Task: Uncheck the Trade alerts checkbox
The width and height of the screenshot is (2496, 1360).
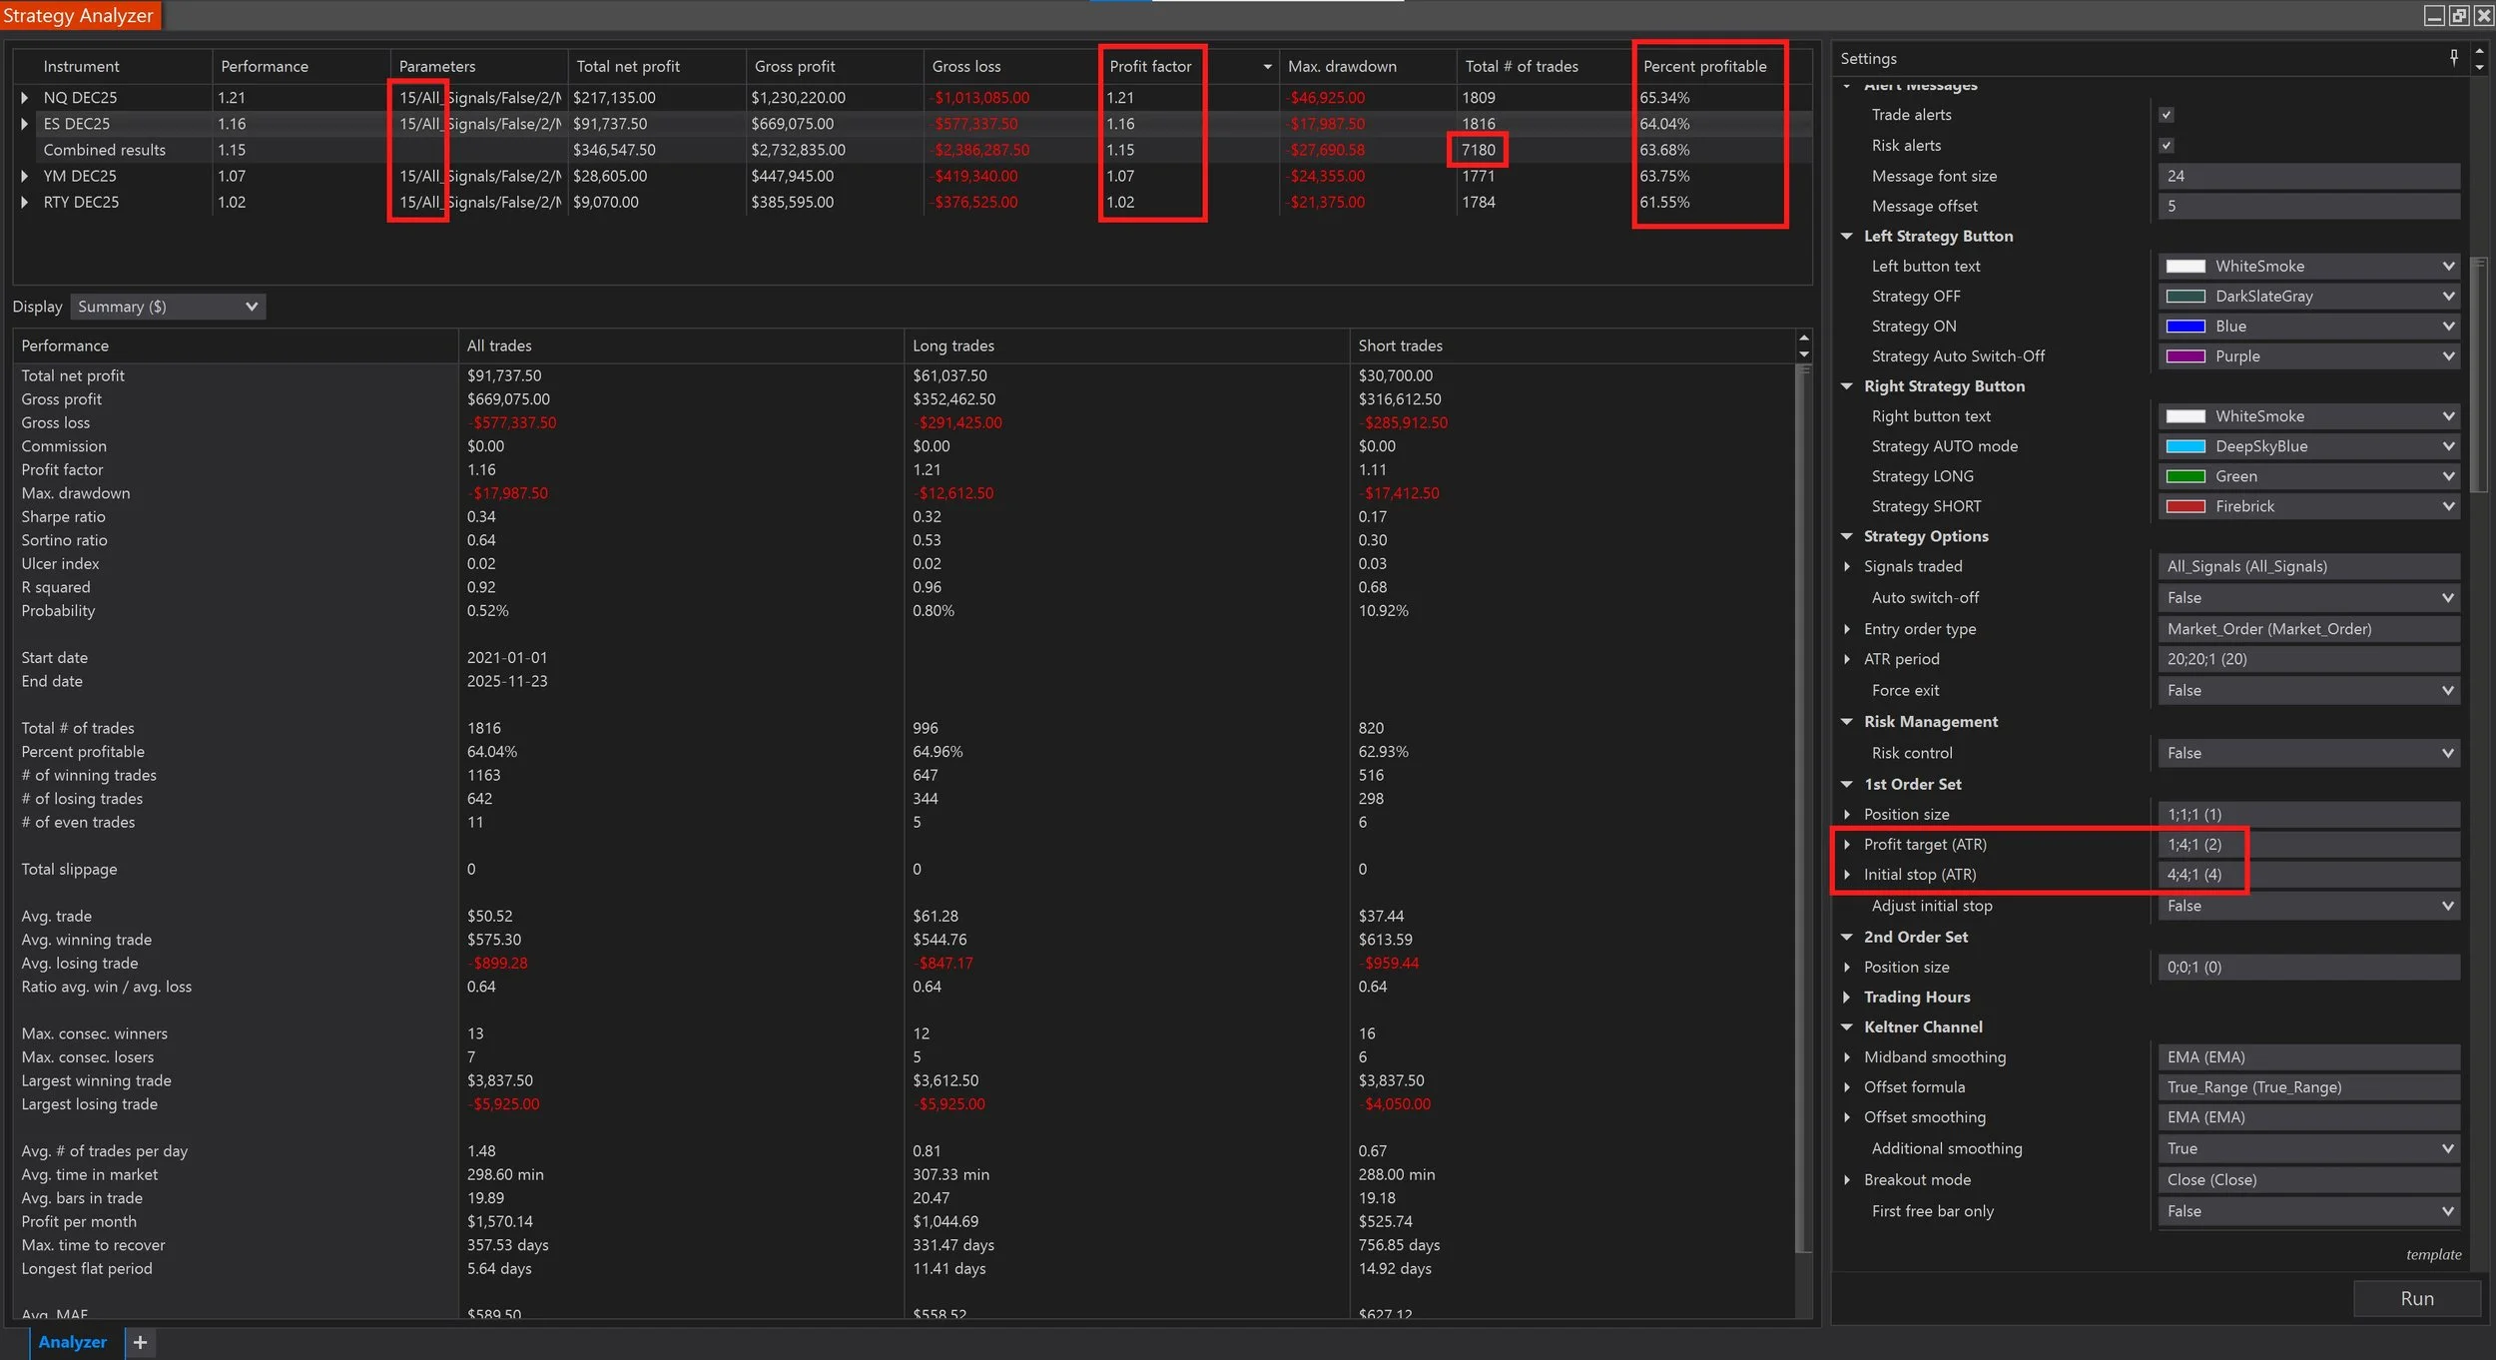Action: coord(2165,114)
